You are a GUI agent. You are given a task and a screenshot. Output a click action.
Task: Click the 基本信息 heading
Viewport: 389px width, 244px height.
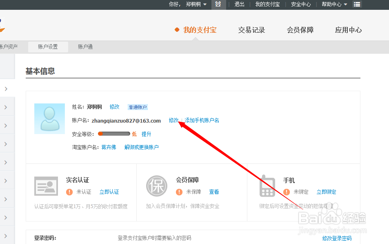tap(40, 71)
